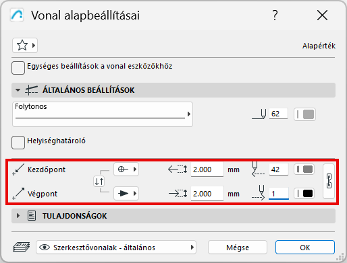The height and width of the screenshot is (263, 347).
Task: Click the dialog resize grip corner
Action: (x=340, y=257)
